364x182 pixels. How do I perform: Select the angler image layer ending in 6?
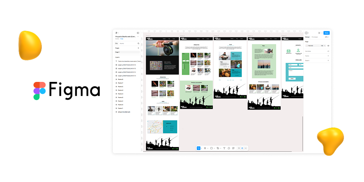128,65
